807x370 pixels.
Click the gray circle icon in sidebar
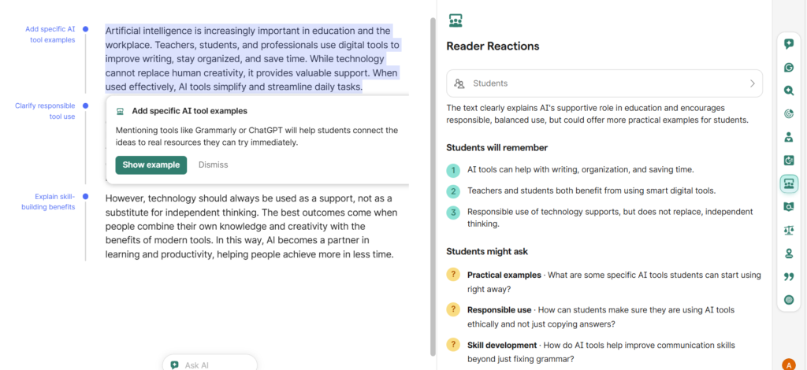tap(788, 300)
